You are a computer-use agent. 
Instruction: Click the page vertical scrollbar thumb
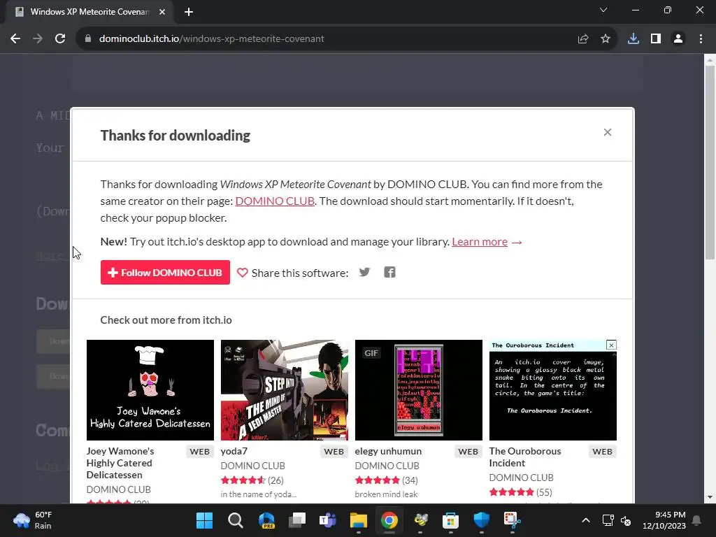(710, 162)
